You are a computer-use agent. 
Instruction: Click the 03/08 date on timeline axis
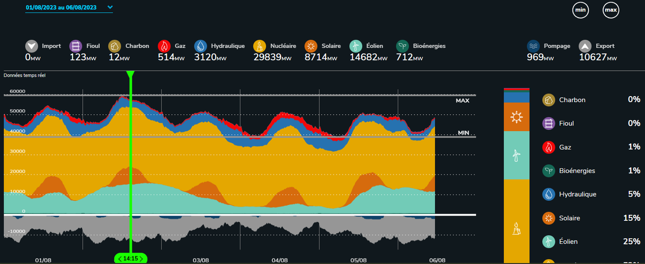click(x=201, y=260)
